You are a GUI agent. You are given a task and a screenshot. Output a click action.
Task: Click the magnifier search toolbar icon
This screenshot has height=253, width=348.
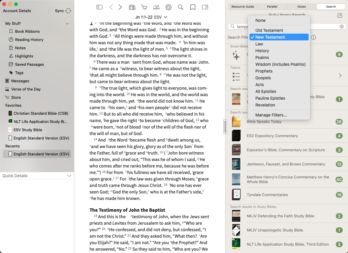pos(181,7)
